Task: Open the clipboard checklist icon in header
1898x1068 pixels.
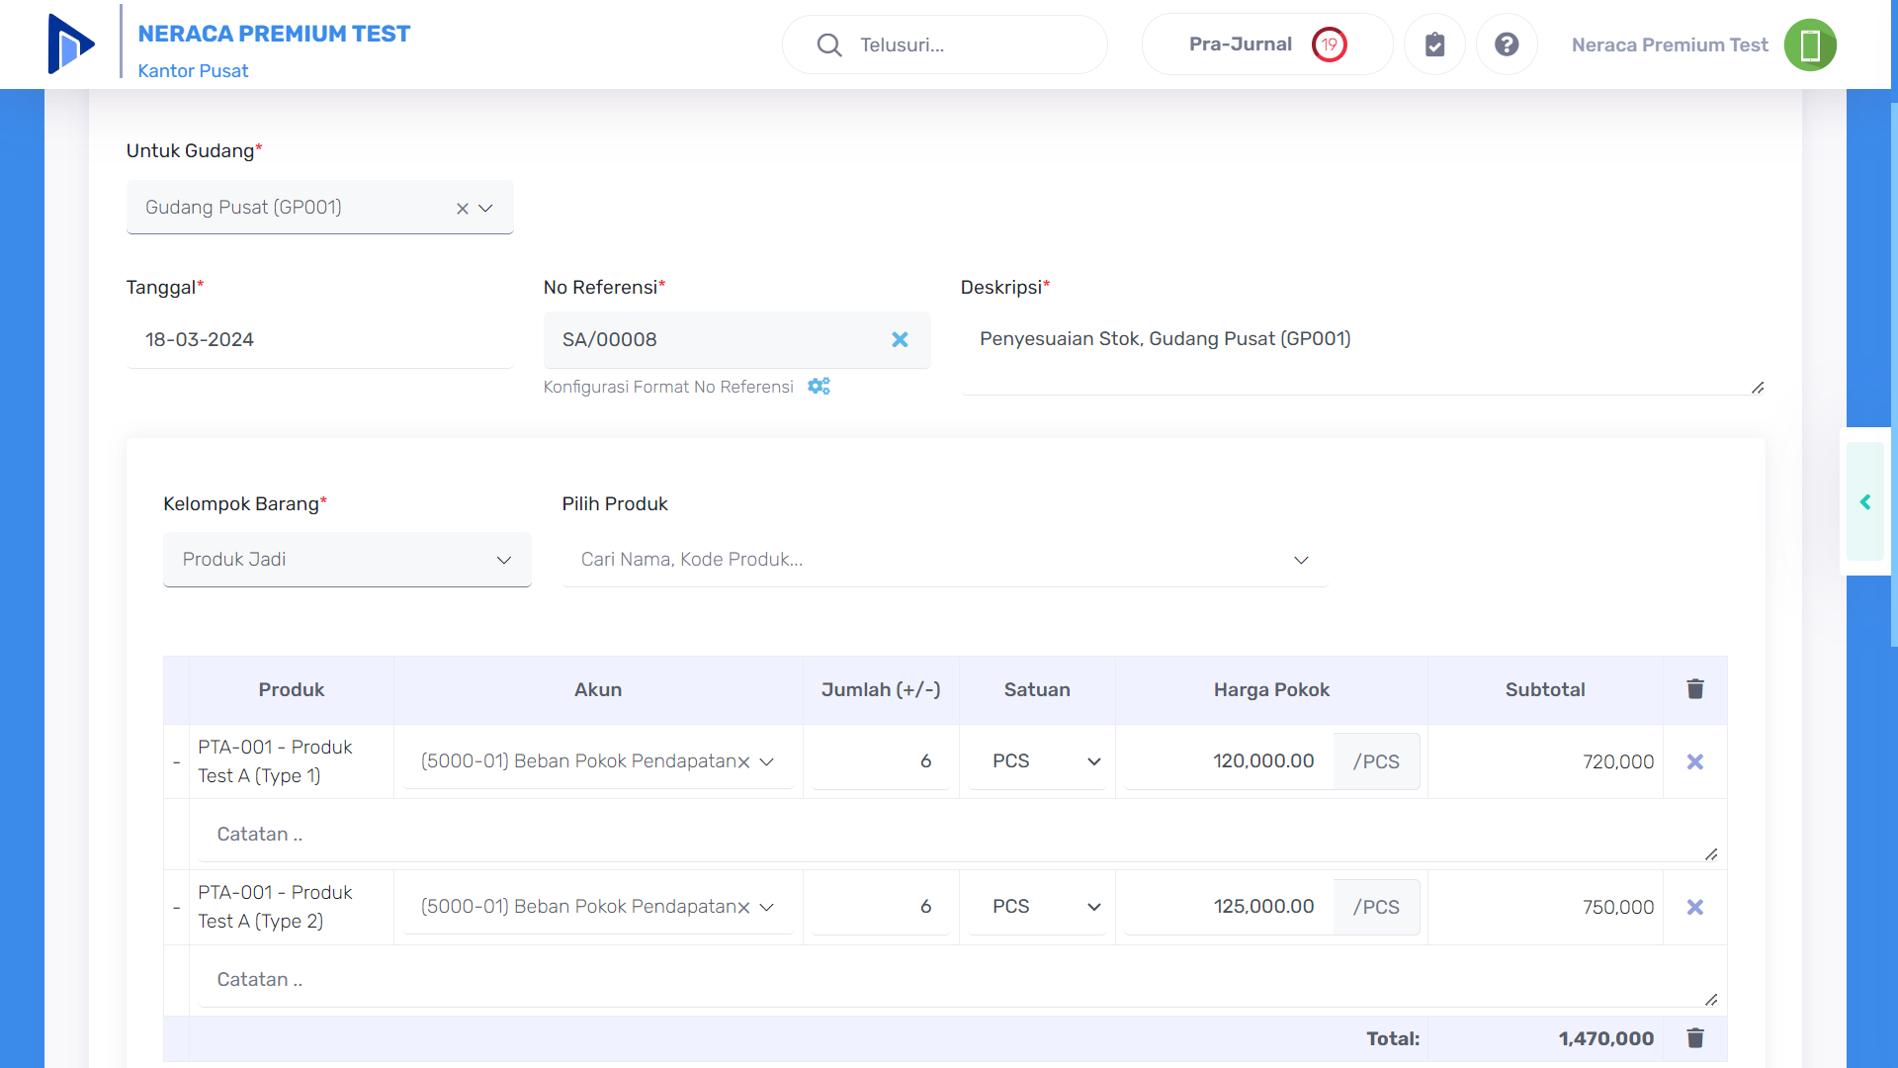Action: (1434, 44)
